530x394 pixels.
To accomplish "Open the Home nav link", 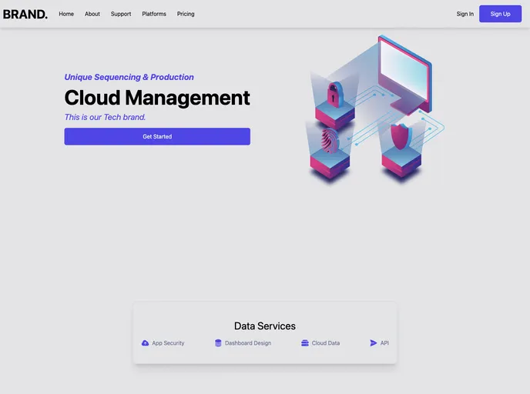I will tap(66, 14).
